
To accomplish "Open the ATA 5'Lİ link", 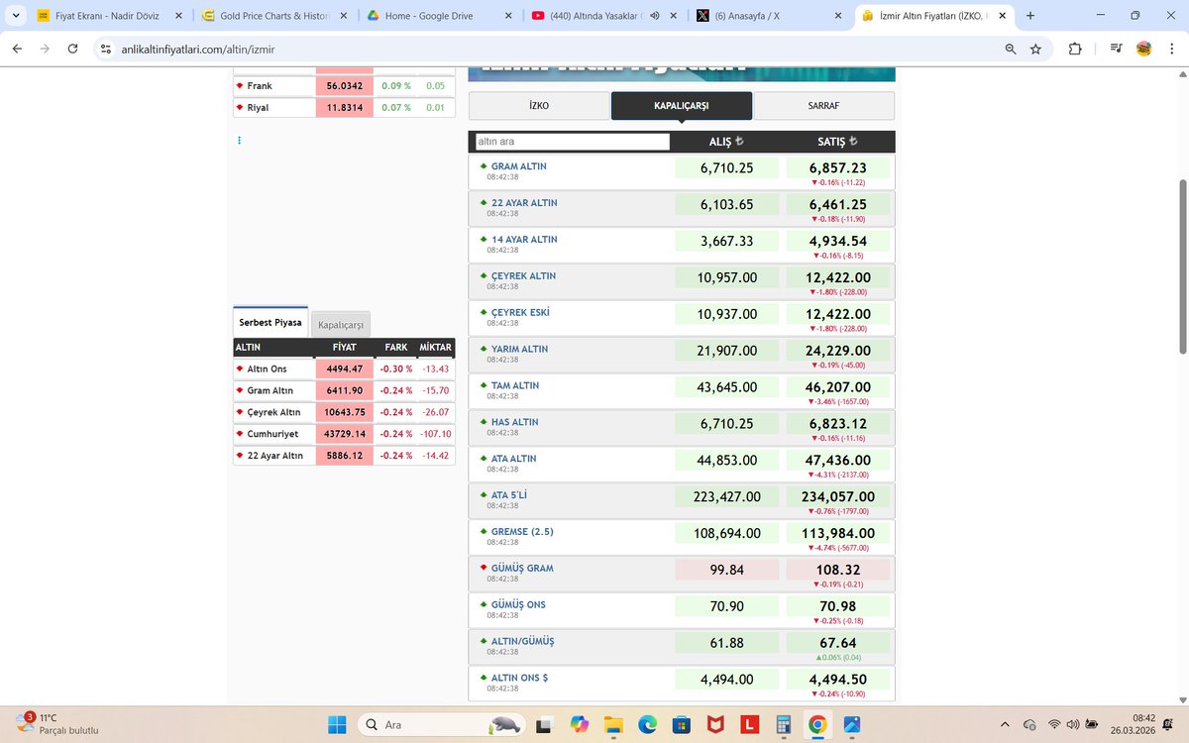I will [511, 495].
